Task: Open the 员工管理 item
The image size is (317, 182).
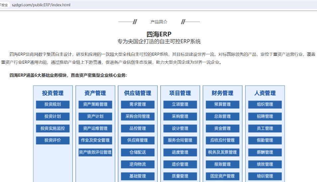Action: [265, 128]
